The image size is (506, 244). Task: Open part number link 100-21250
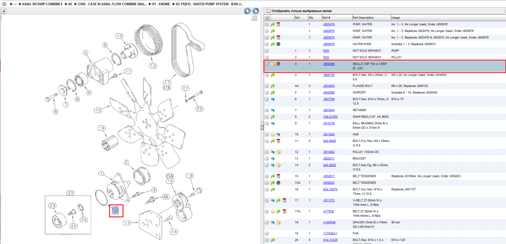(x=330, y=117)
